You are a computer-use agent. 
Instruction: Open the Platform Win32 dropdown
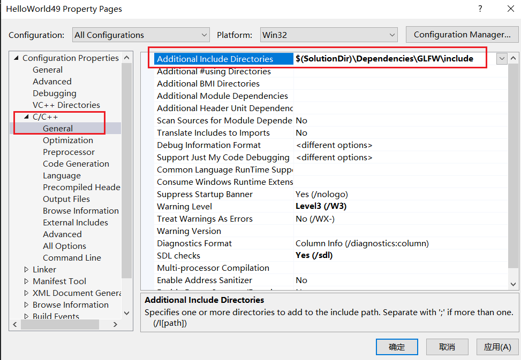tap(328, 35)
